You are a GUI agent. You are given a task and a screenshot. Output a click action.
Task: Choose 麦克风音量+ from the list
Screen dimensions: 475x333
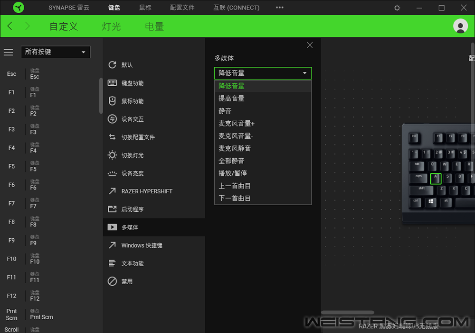tap(263, 123)
